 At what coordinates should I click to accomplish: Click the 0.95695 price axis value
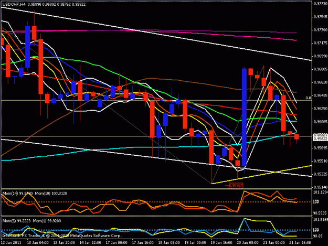[321, 148]
